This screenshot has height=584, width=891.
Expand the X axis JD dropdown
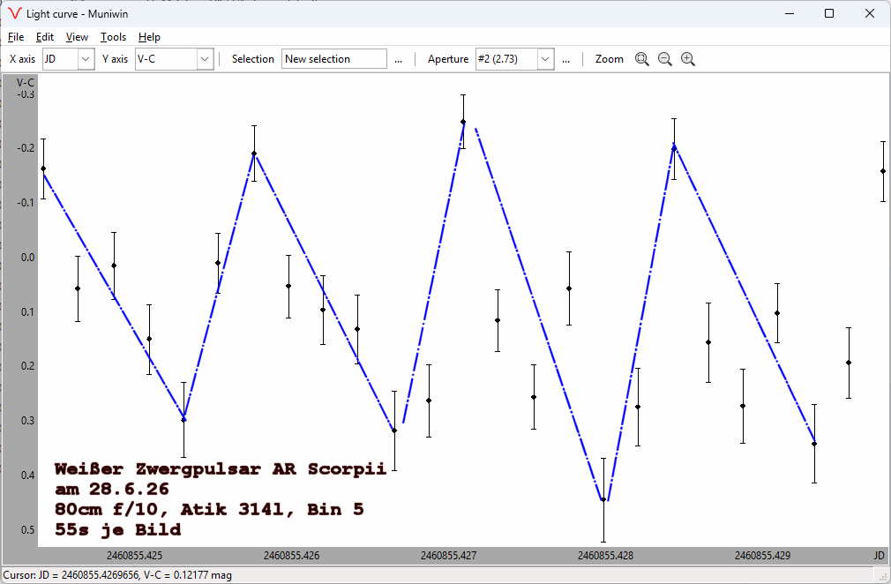86,59
